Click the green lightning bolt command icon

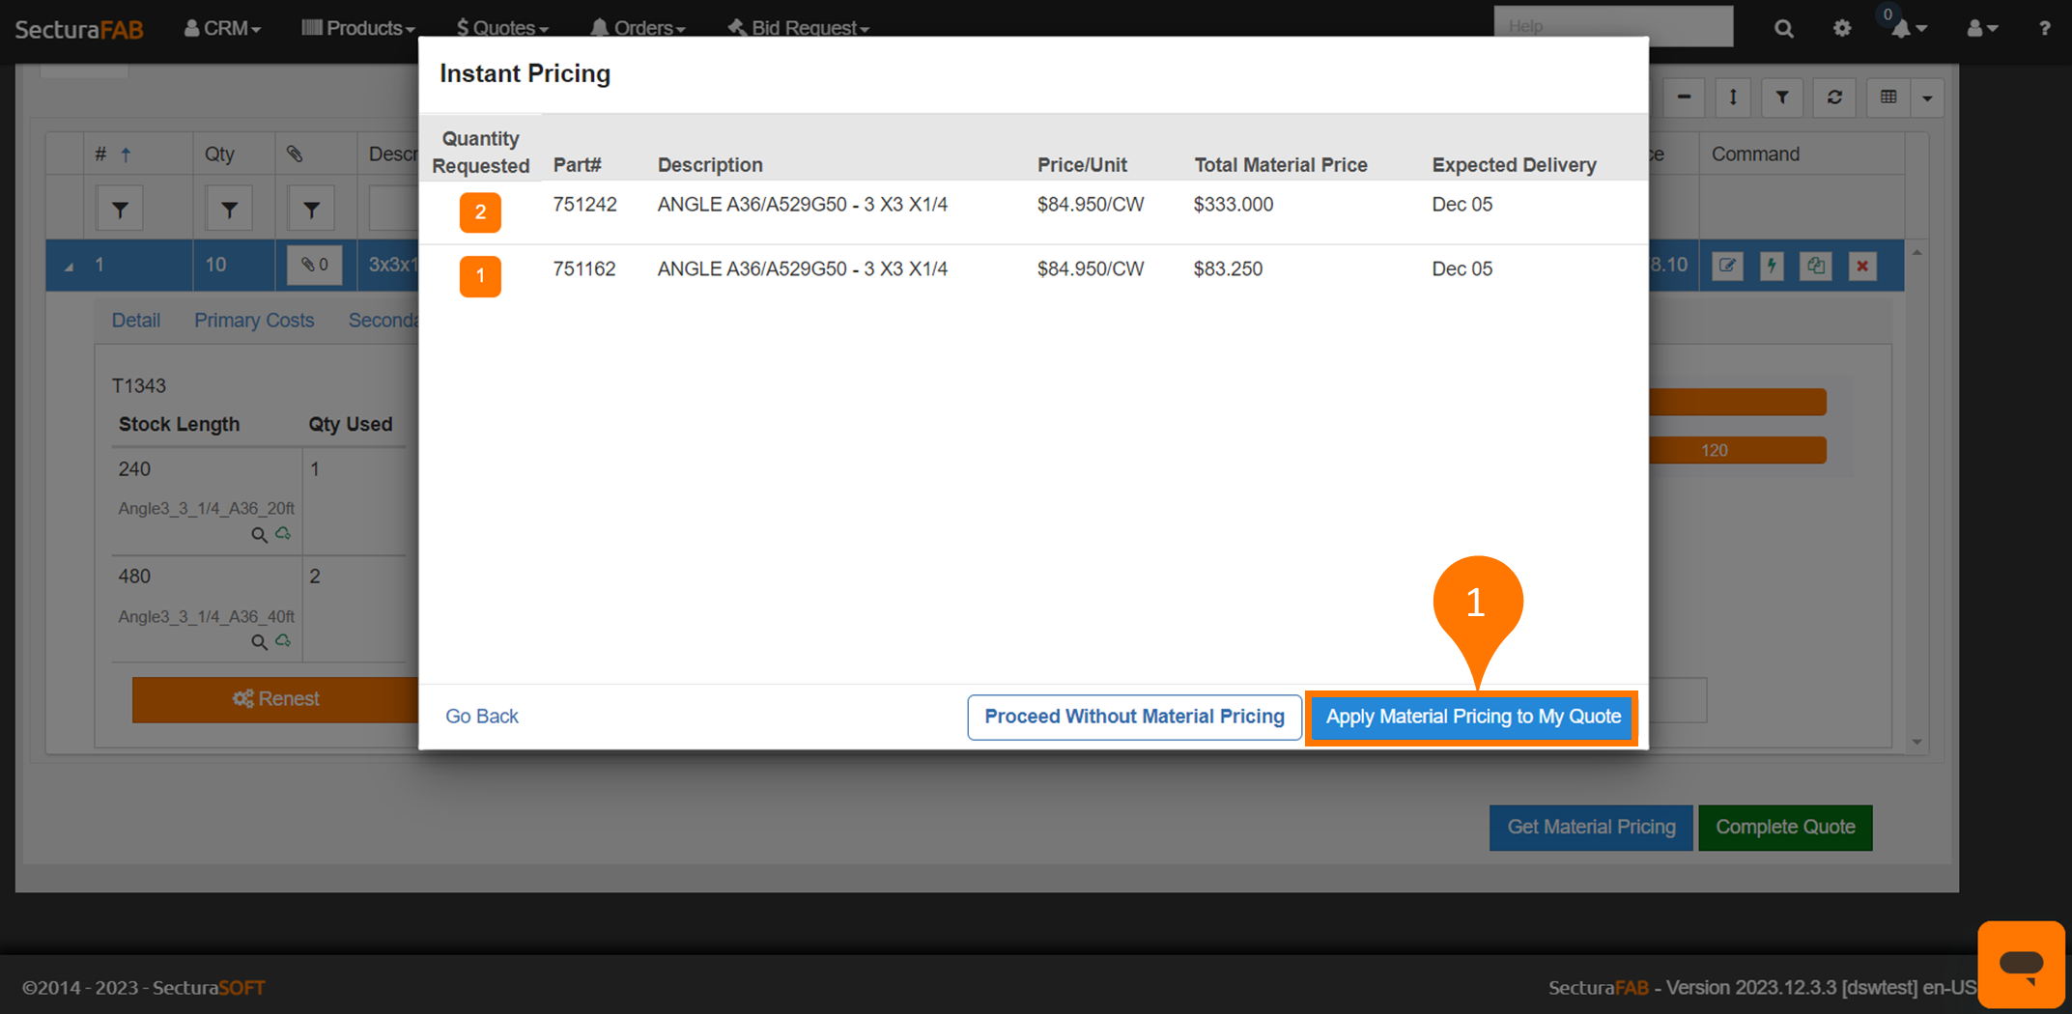(x=1772, y=266)
